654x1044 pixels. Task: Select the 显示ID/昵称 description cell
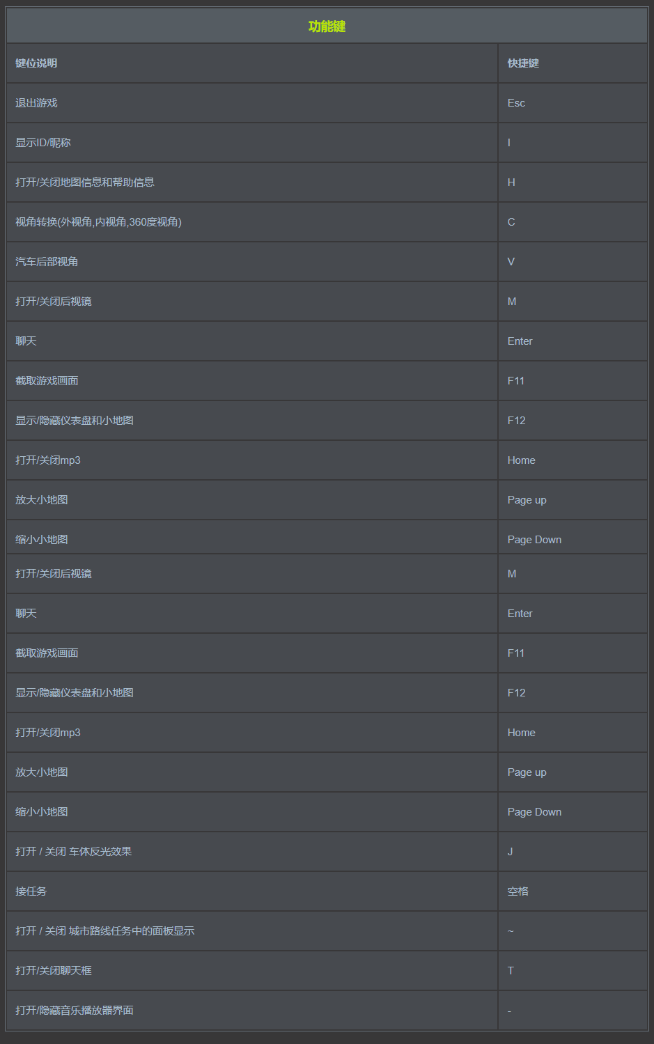tap(43, 143)
